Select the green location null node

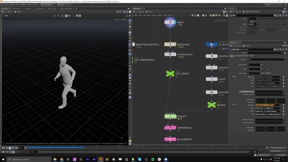(211, 105)
